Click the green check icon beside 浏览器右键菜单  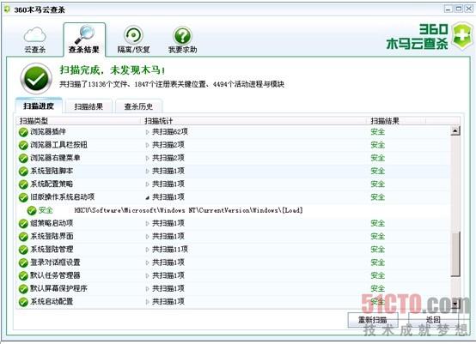pyautogui.click(x=23, y=158)
